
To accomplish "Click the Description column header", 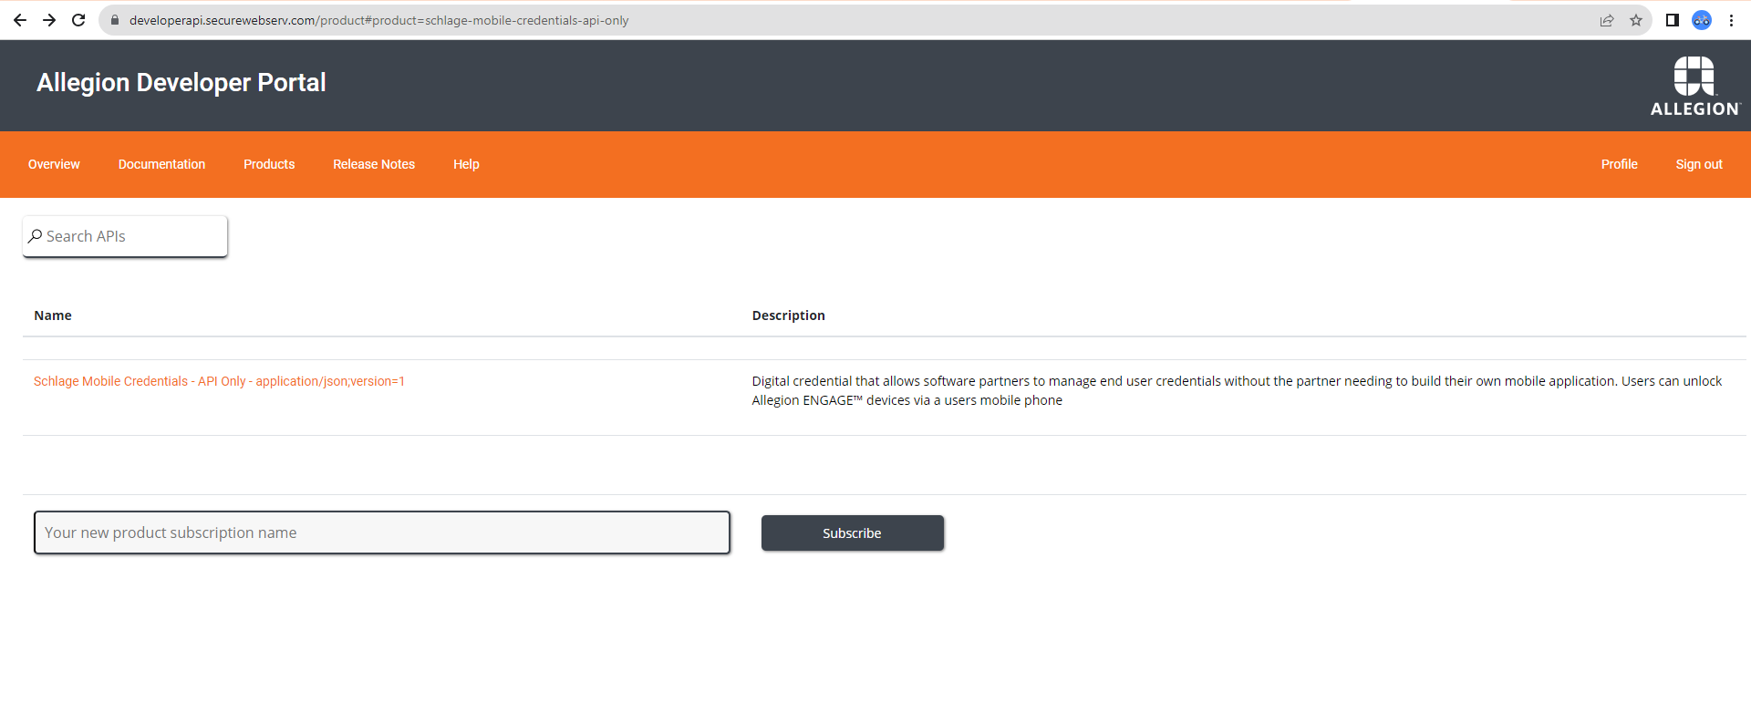I will pos(789,315).
